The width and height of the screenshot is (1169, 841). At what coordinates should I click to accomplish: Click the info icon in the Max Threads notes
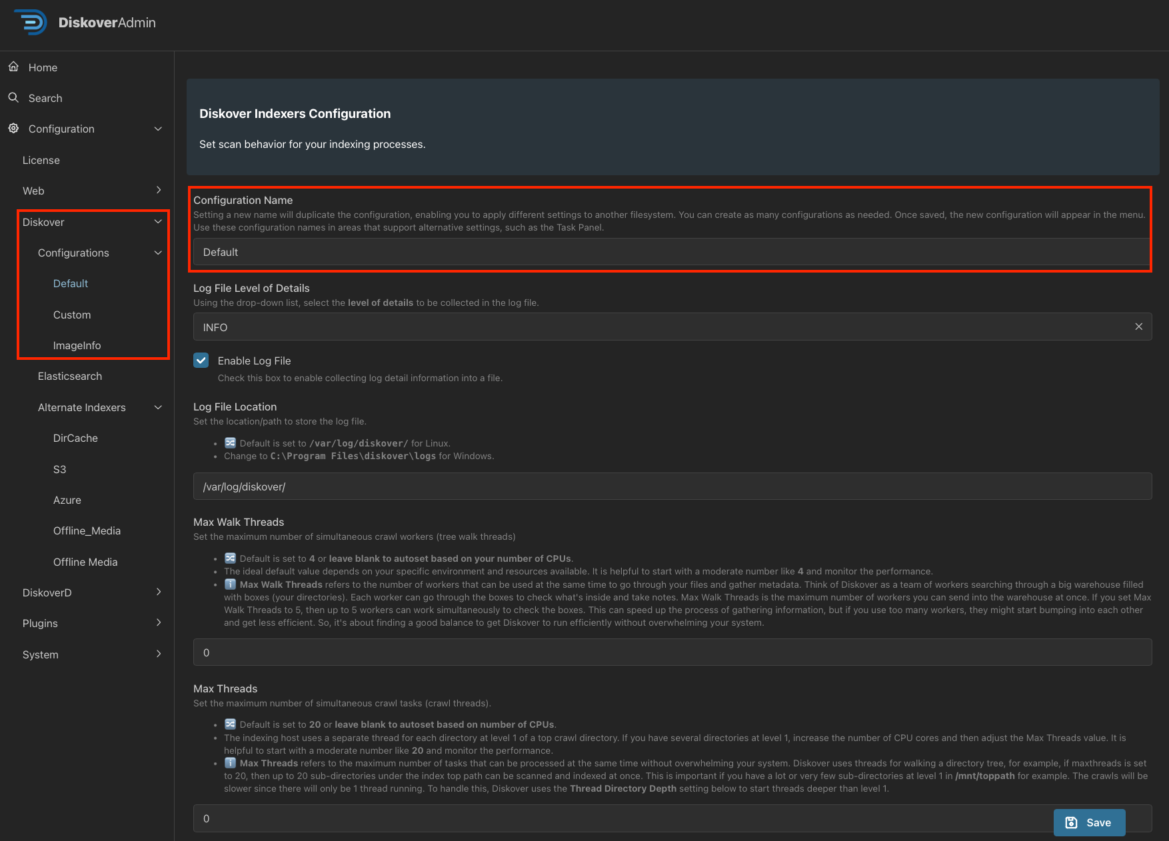(x=230, y=763)
